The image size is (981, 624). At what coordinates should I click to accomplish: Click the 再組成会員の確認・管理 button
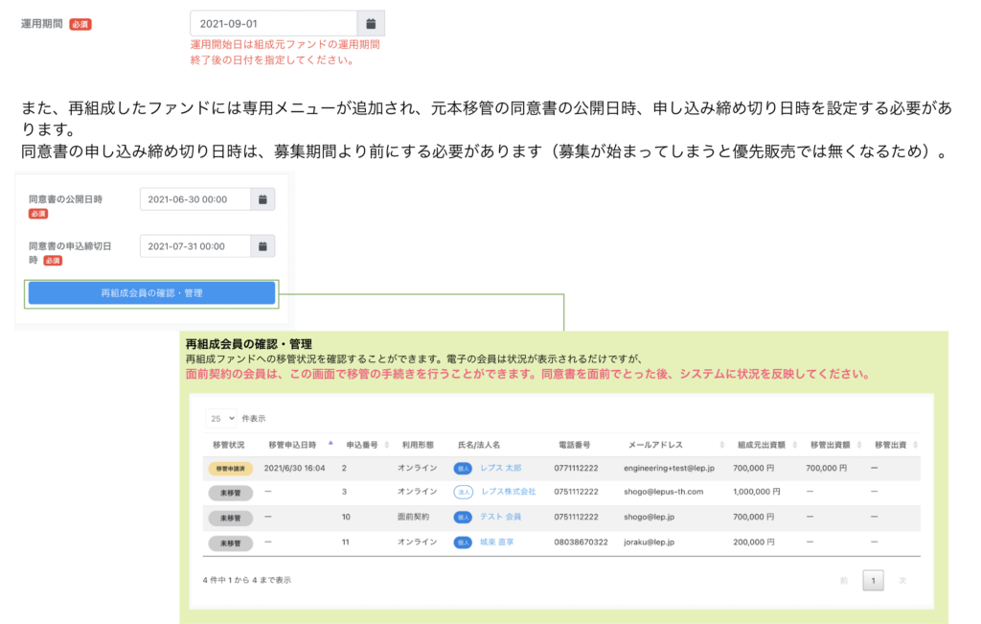pyautogui.click(x=151, y=293)
